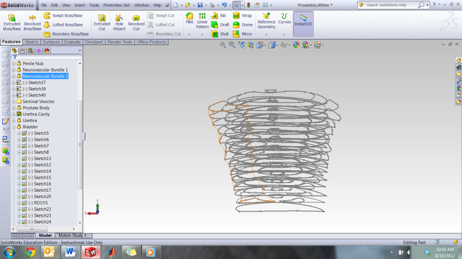Select the Dome tool
Screen dimensions: 462x259
pos(243,25)
